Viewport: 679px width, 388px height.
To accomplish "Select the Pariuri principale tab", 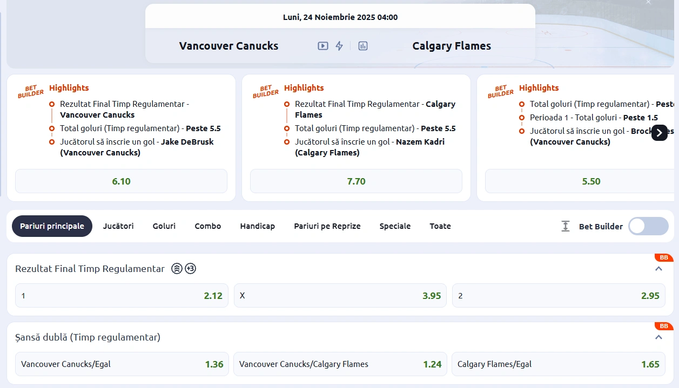I will pyautogui.click(x=52, y=226).
